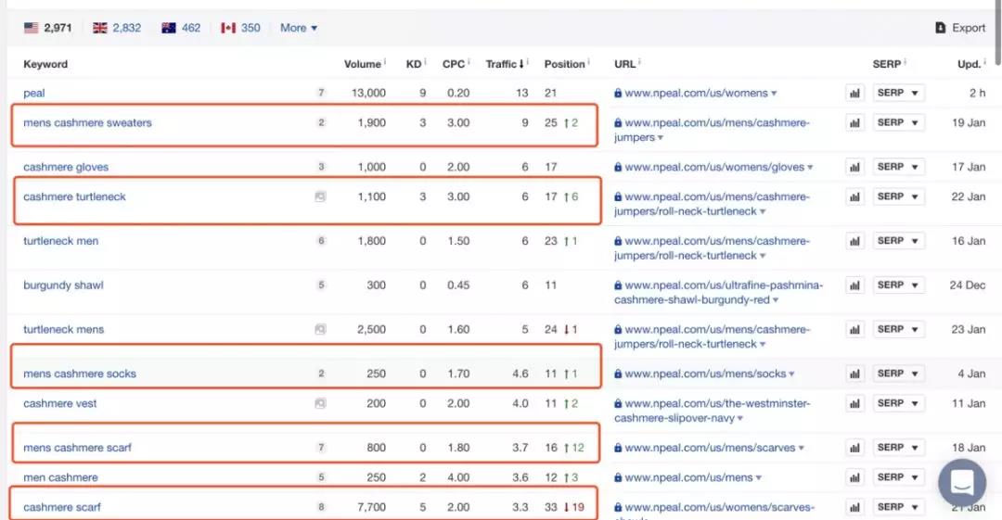1002x520 pixels.
Task: Click United States flag 2,971 filter
Action: pyautogui.click(x=48, y=28)
